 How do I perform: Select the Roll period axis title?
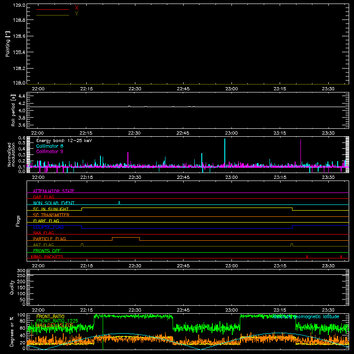[x=13, y=110]
